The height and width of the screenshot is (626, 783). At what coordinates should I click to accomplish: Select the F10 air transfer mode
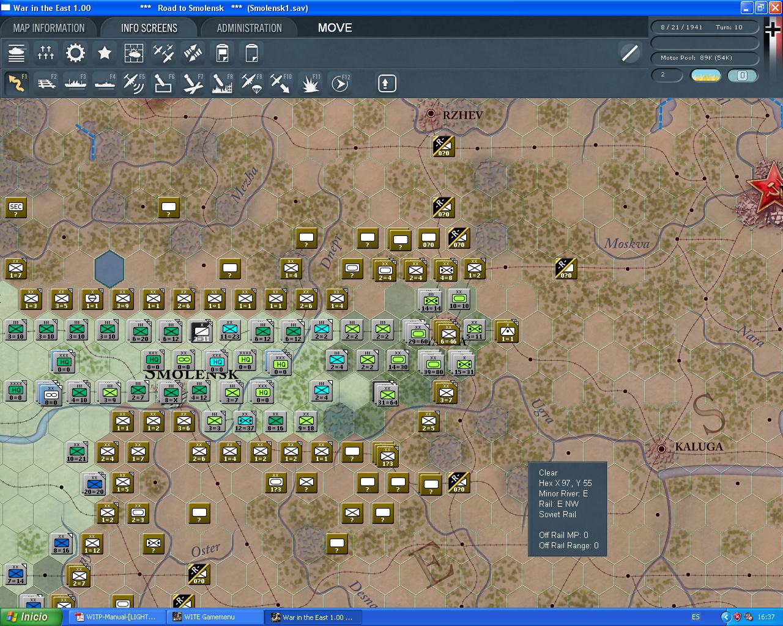click(x=281, y=83)
